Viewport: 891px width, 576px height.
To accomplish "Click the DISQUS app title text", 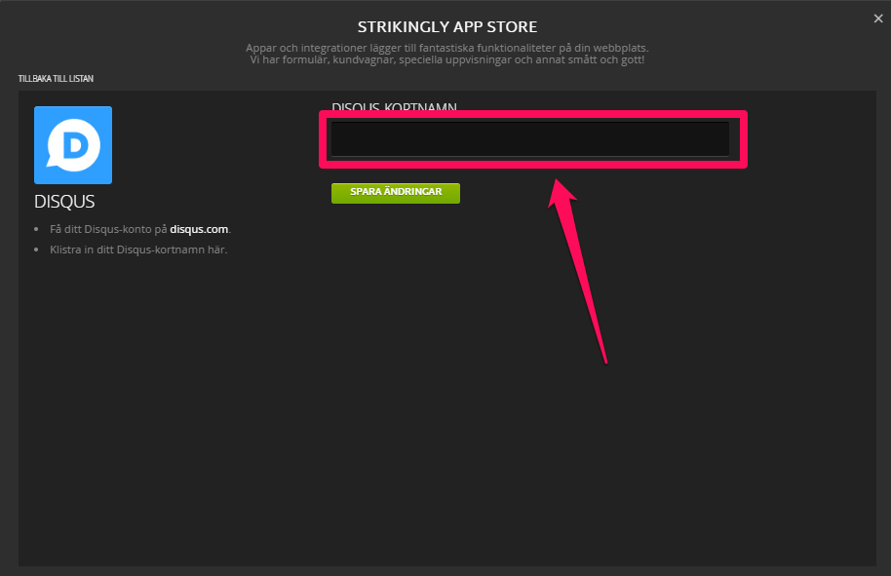I will click(64, 202).
